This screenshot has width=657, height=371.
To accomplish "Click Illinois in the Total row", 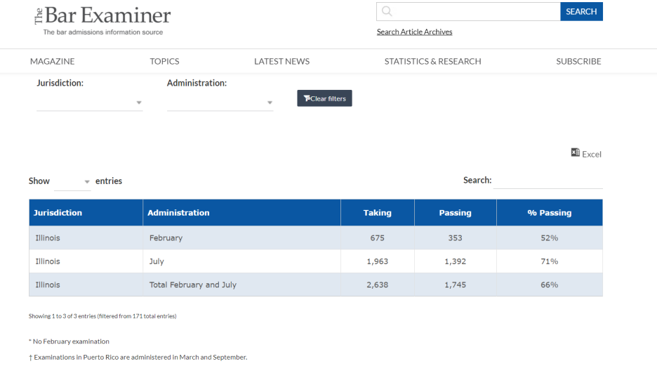I will 48,285.
